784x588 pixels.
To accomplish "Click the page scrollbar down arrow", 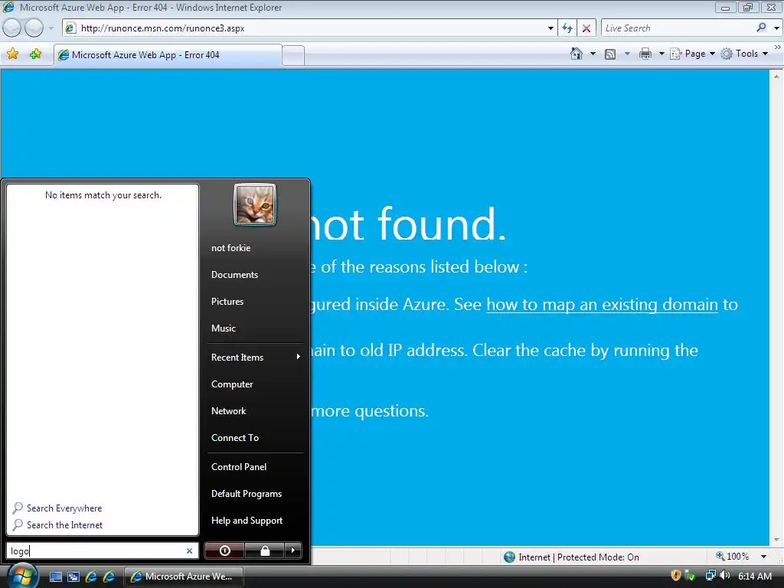I will pos(776,540).
